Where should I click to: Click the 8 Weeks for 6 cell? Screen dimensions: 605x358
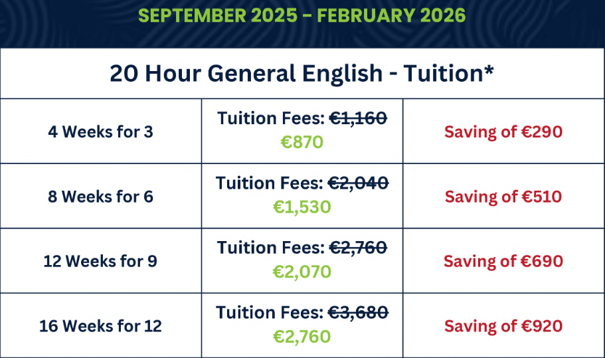(100, 197)
